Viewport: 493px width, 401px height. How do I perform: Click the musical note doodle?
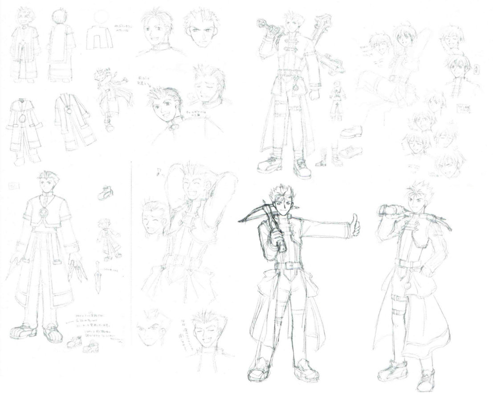159,172
